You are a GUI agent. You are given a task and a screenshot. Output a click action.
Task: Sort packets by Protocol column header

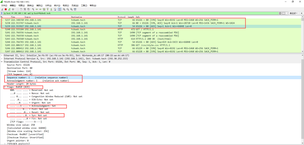(122, 17)
